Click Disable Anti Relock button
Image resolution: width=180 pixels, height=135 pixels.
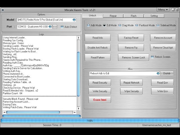click(98, 48)
